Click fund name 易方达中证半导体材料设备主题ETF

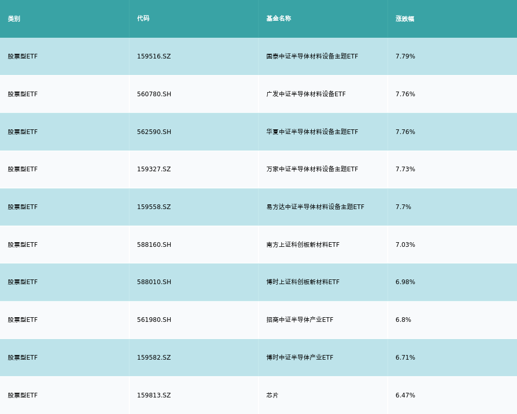tap(315, 207)
